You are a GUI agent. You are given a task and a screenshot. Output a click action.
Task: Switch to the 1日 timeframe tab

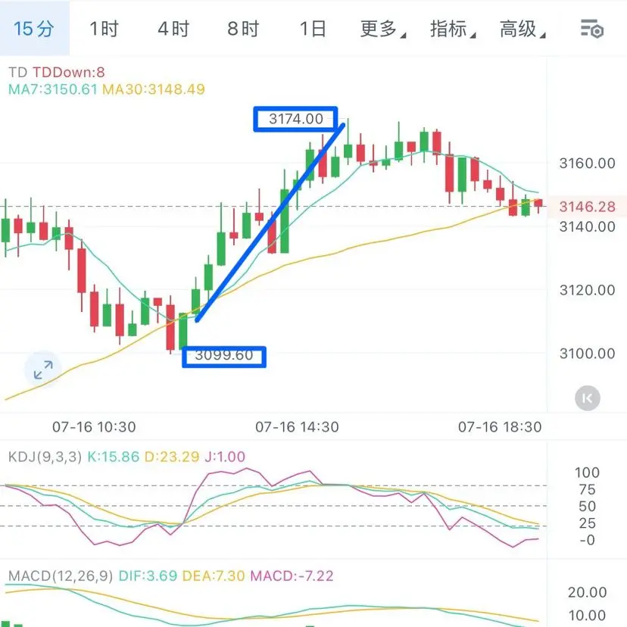[x=313, y=29]
